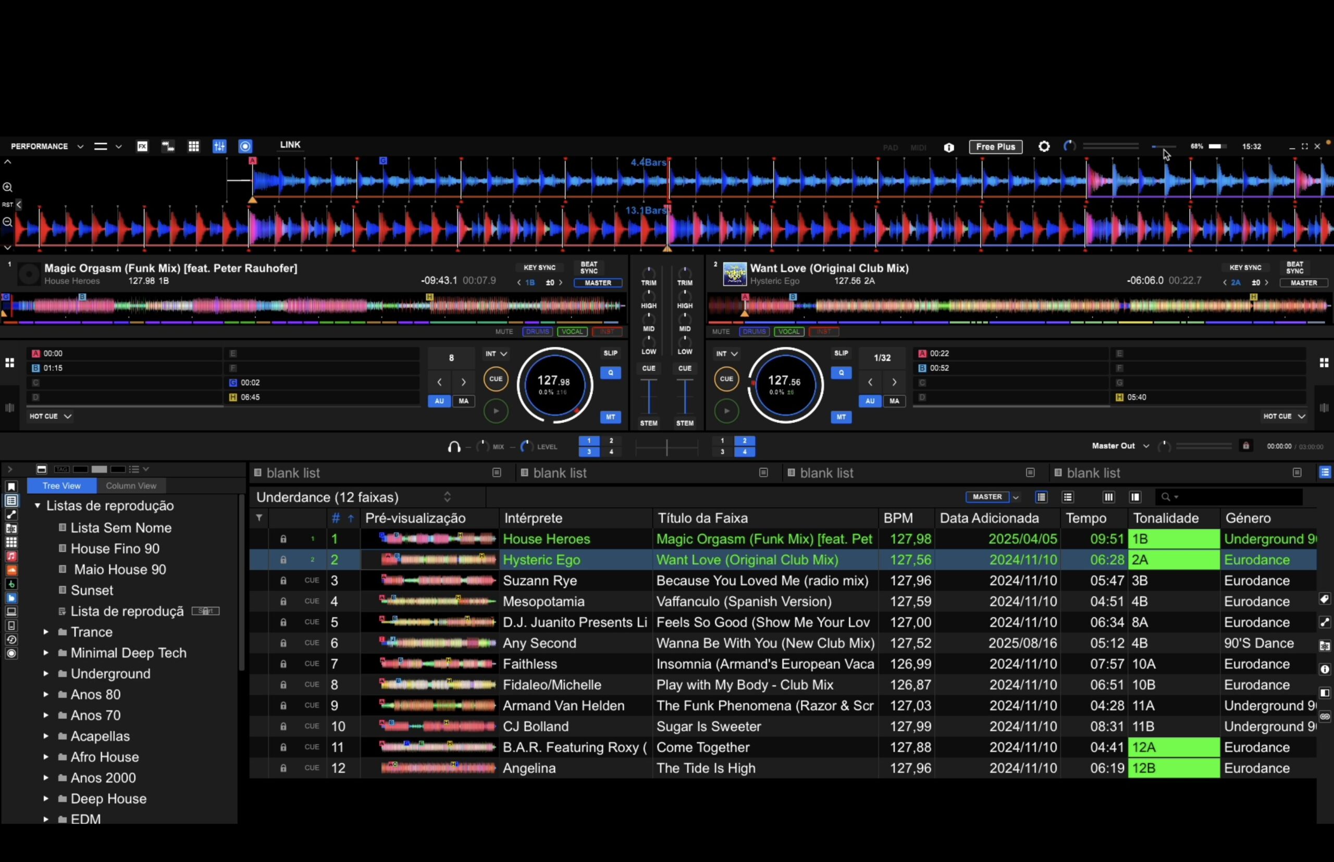Open the PERFORMANCE mode dropdown
The height and width of the screenshot is (862, 1334).
[47, 147]
